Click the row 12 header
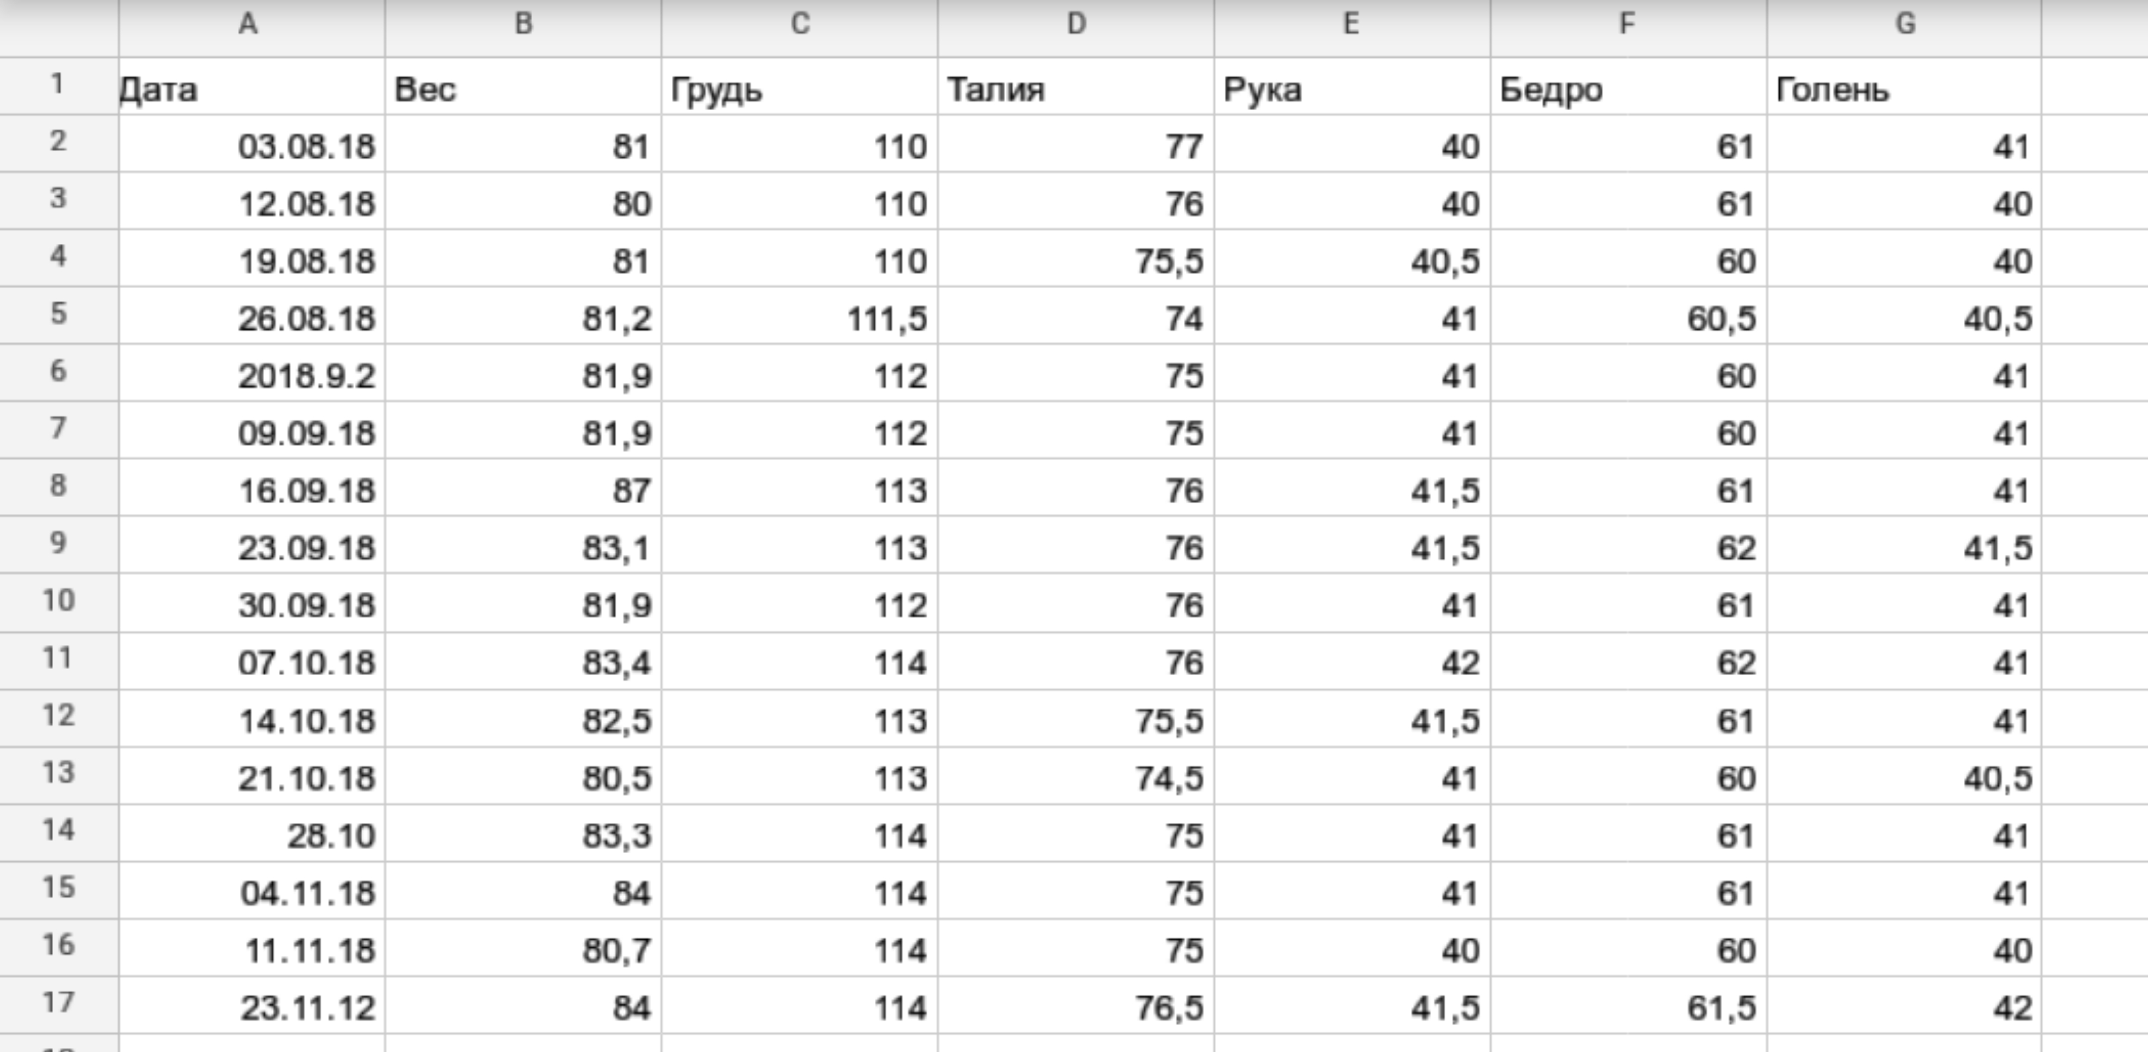 [x=58, y=717]
